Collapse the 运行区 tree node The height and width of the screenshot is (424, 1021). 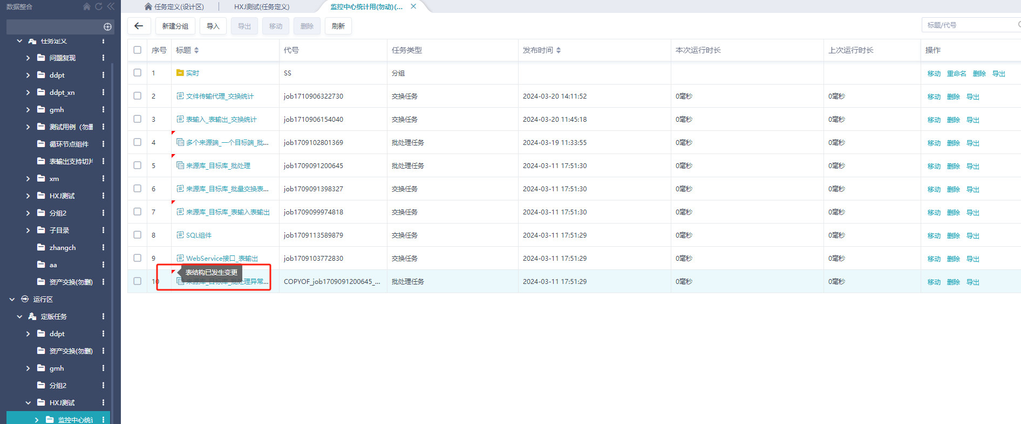click(x=12, y=300)
